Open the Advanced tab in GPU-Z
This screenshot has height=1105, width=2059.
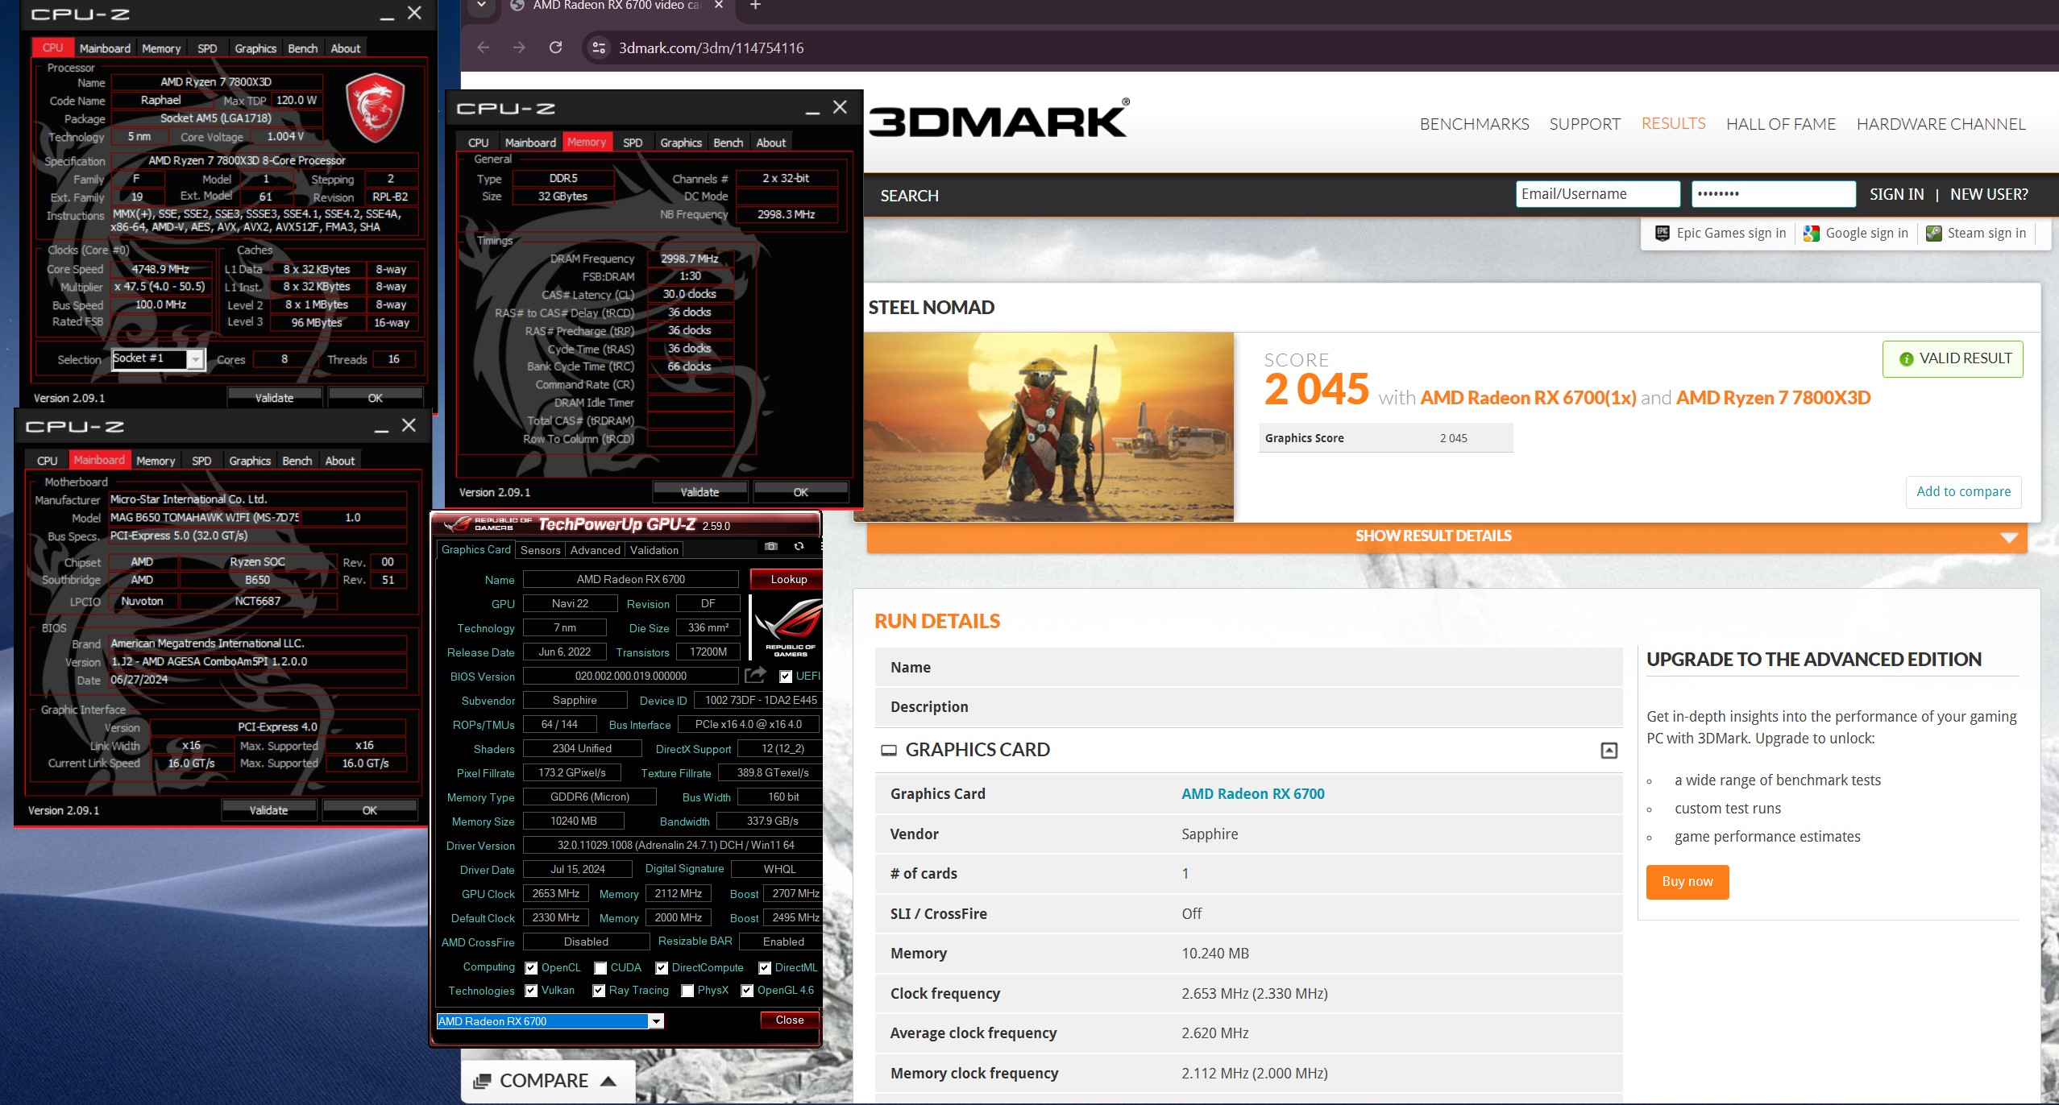[x=595, y=550]
